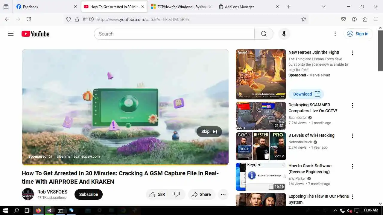Viewport: 383px width, 215px height.
Task: Close the Facebook tab
Action: 75,7
